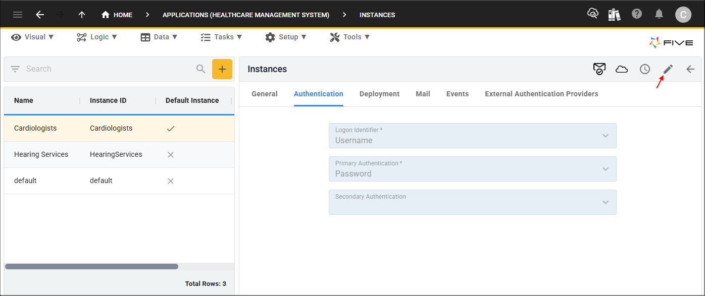This screenshot has width=705, height=296.
Task: Click the clock history icon
Action: pos(645,69)
